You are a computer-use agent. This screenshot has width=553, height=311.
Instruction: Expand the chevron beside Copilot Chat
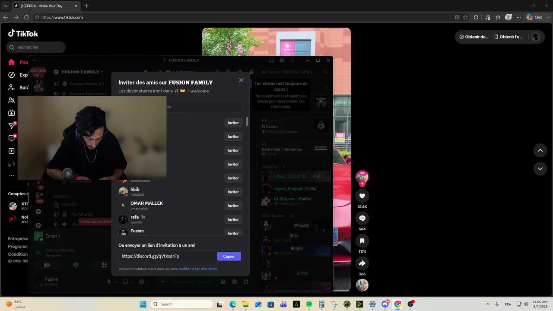547,17
